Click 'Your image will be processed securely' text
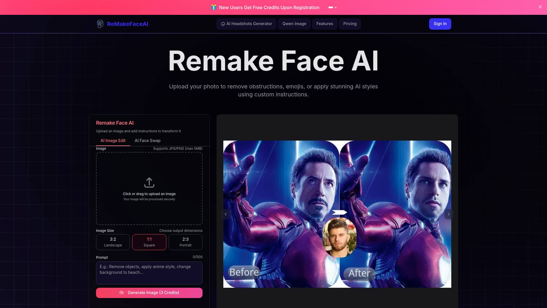This screenshot has height=308, width=547. click(149, 199)
